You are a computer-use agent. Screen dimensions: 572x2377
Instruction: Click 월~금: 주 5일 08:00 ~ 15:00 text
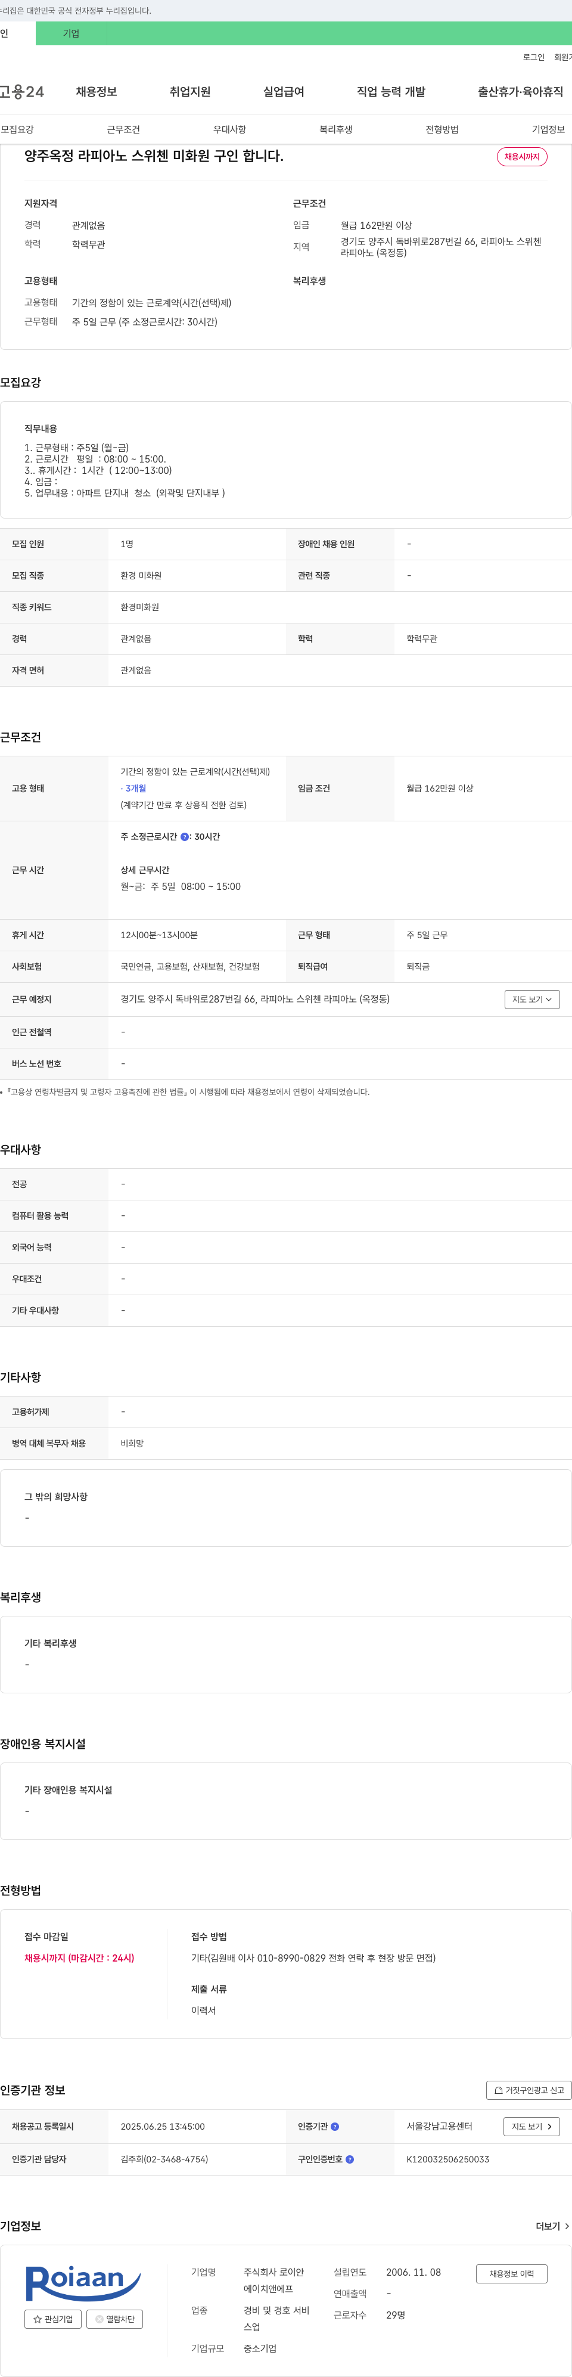(181, 886)
